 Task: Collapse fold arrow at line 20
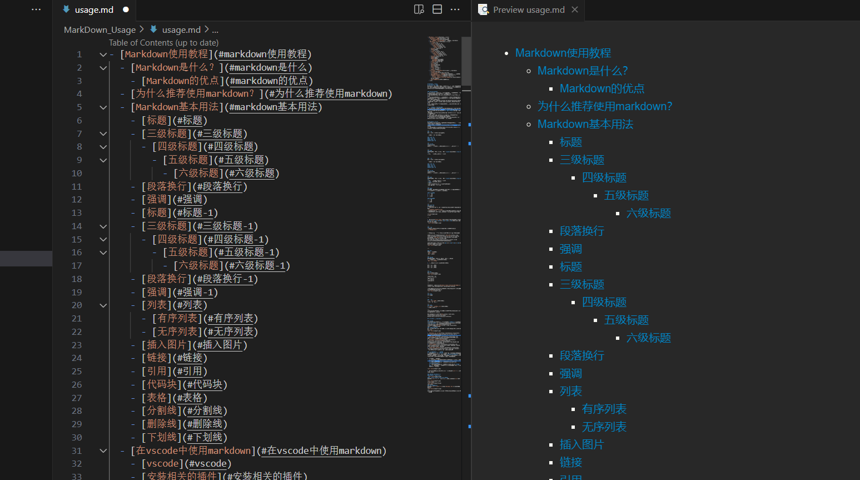coord(103,305)
